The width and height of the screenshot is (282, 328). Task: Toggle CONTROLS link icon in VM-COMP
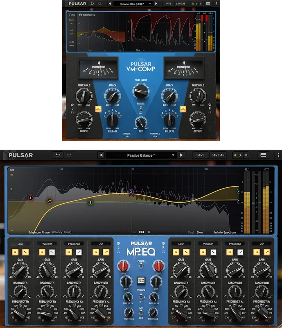click(x=155, y=137)
